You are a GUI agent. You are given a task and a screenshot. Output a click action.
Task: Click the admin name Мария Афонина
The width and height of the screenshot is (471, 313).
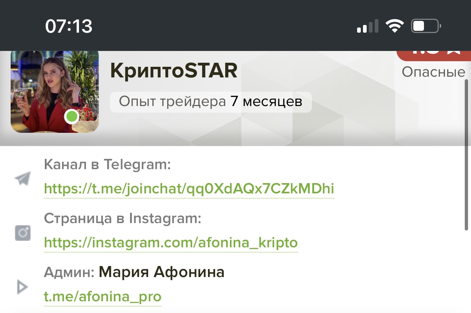click(162, 272)
